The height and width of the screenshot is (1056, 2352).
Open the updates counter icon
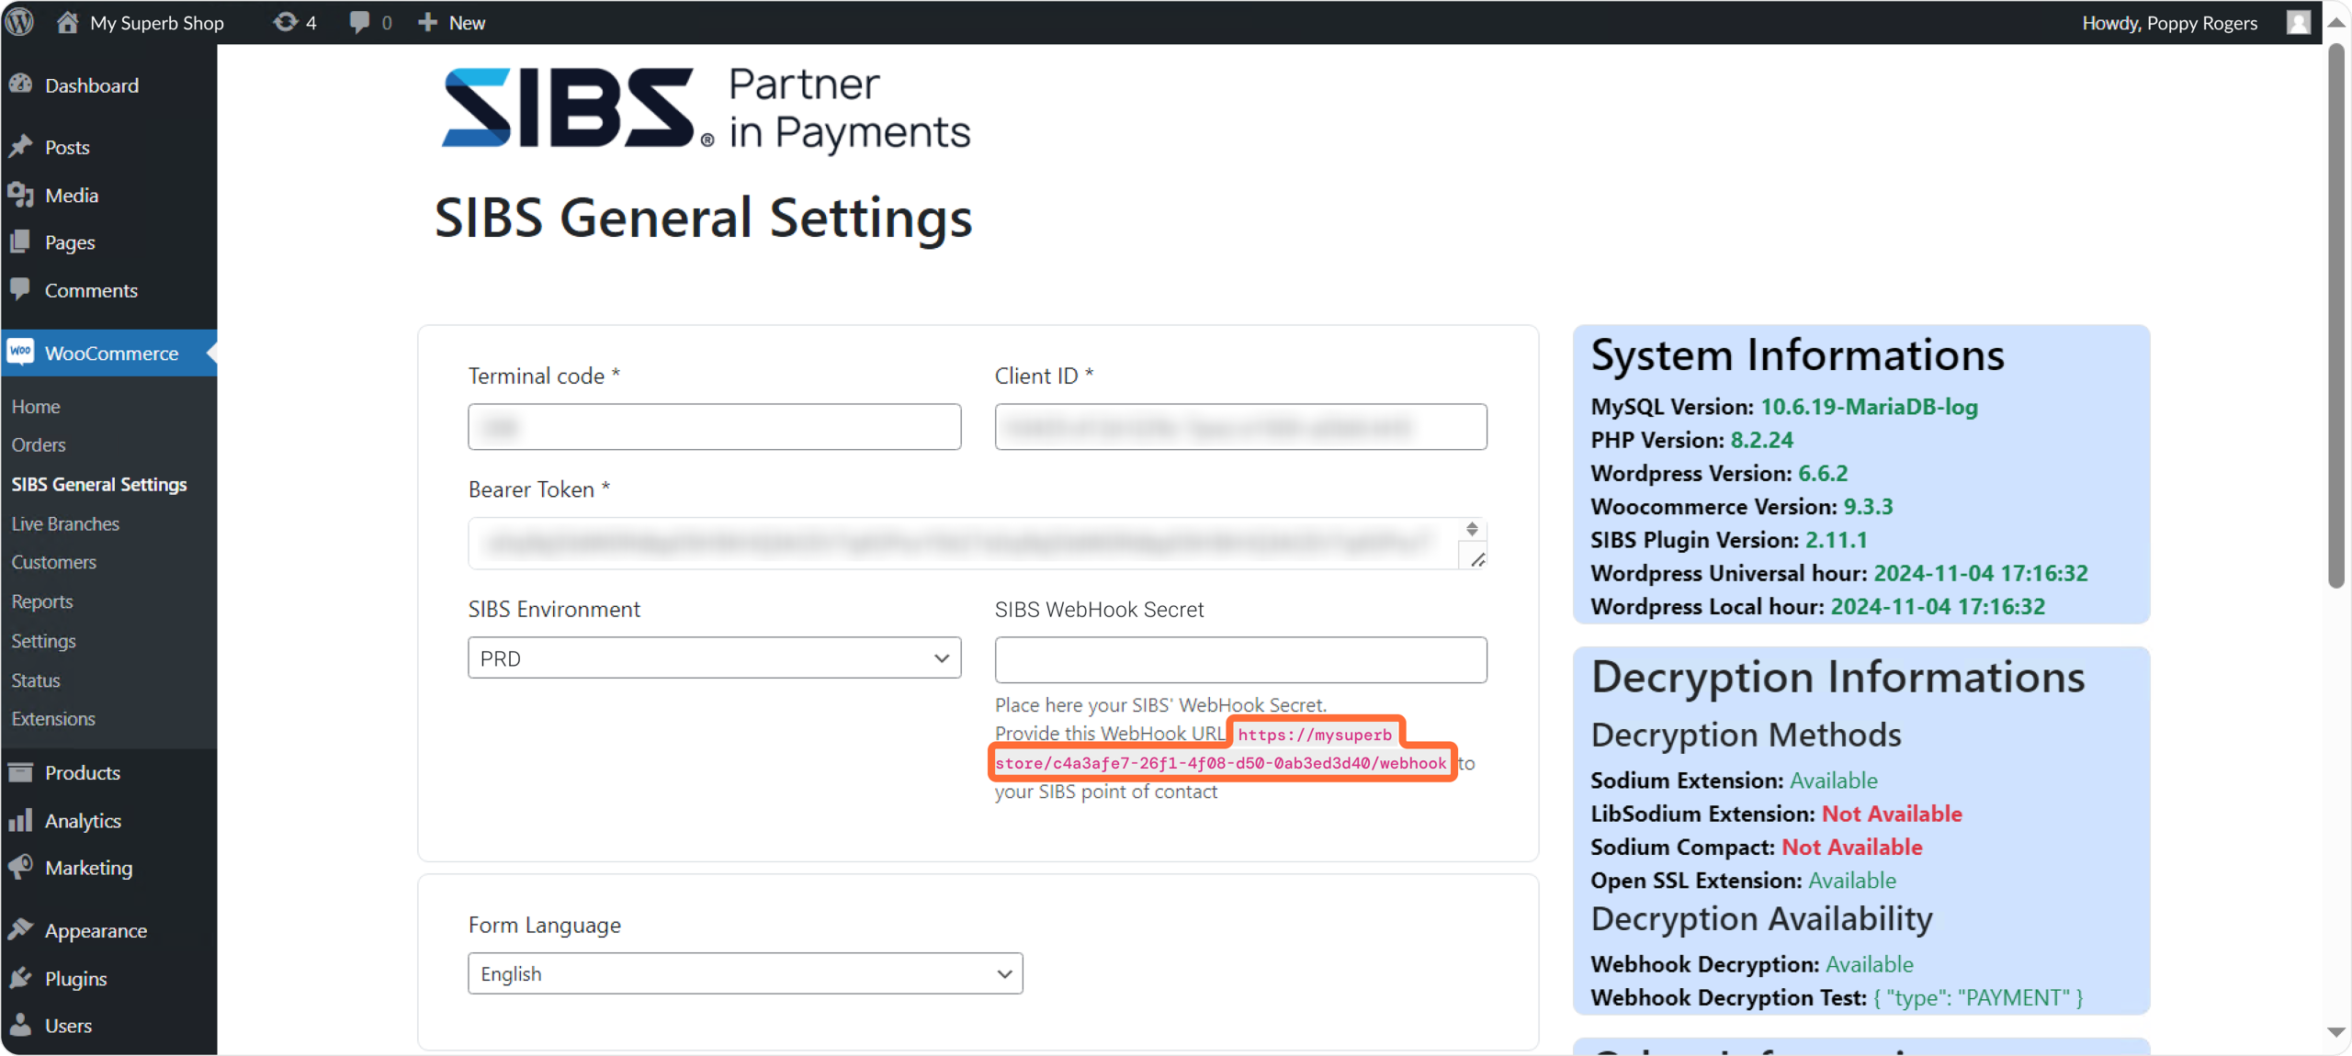[x=286, y=22]
